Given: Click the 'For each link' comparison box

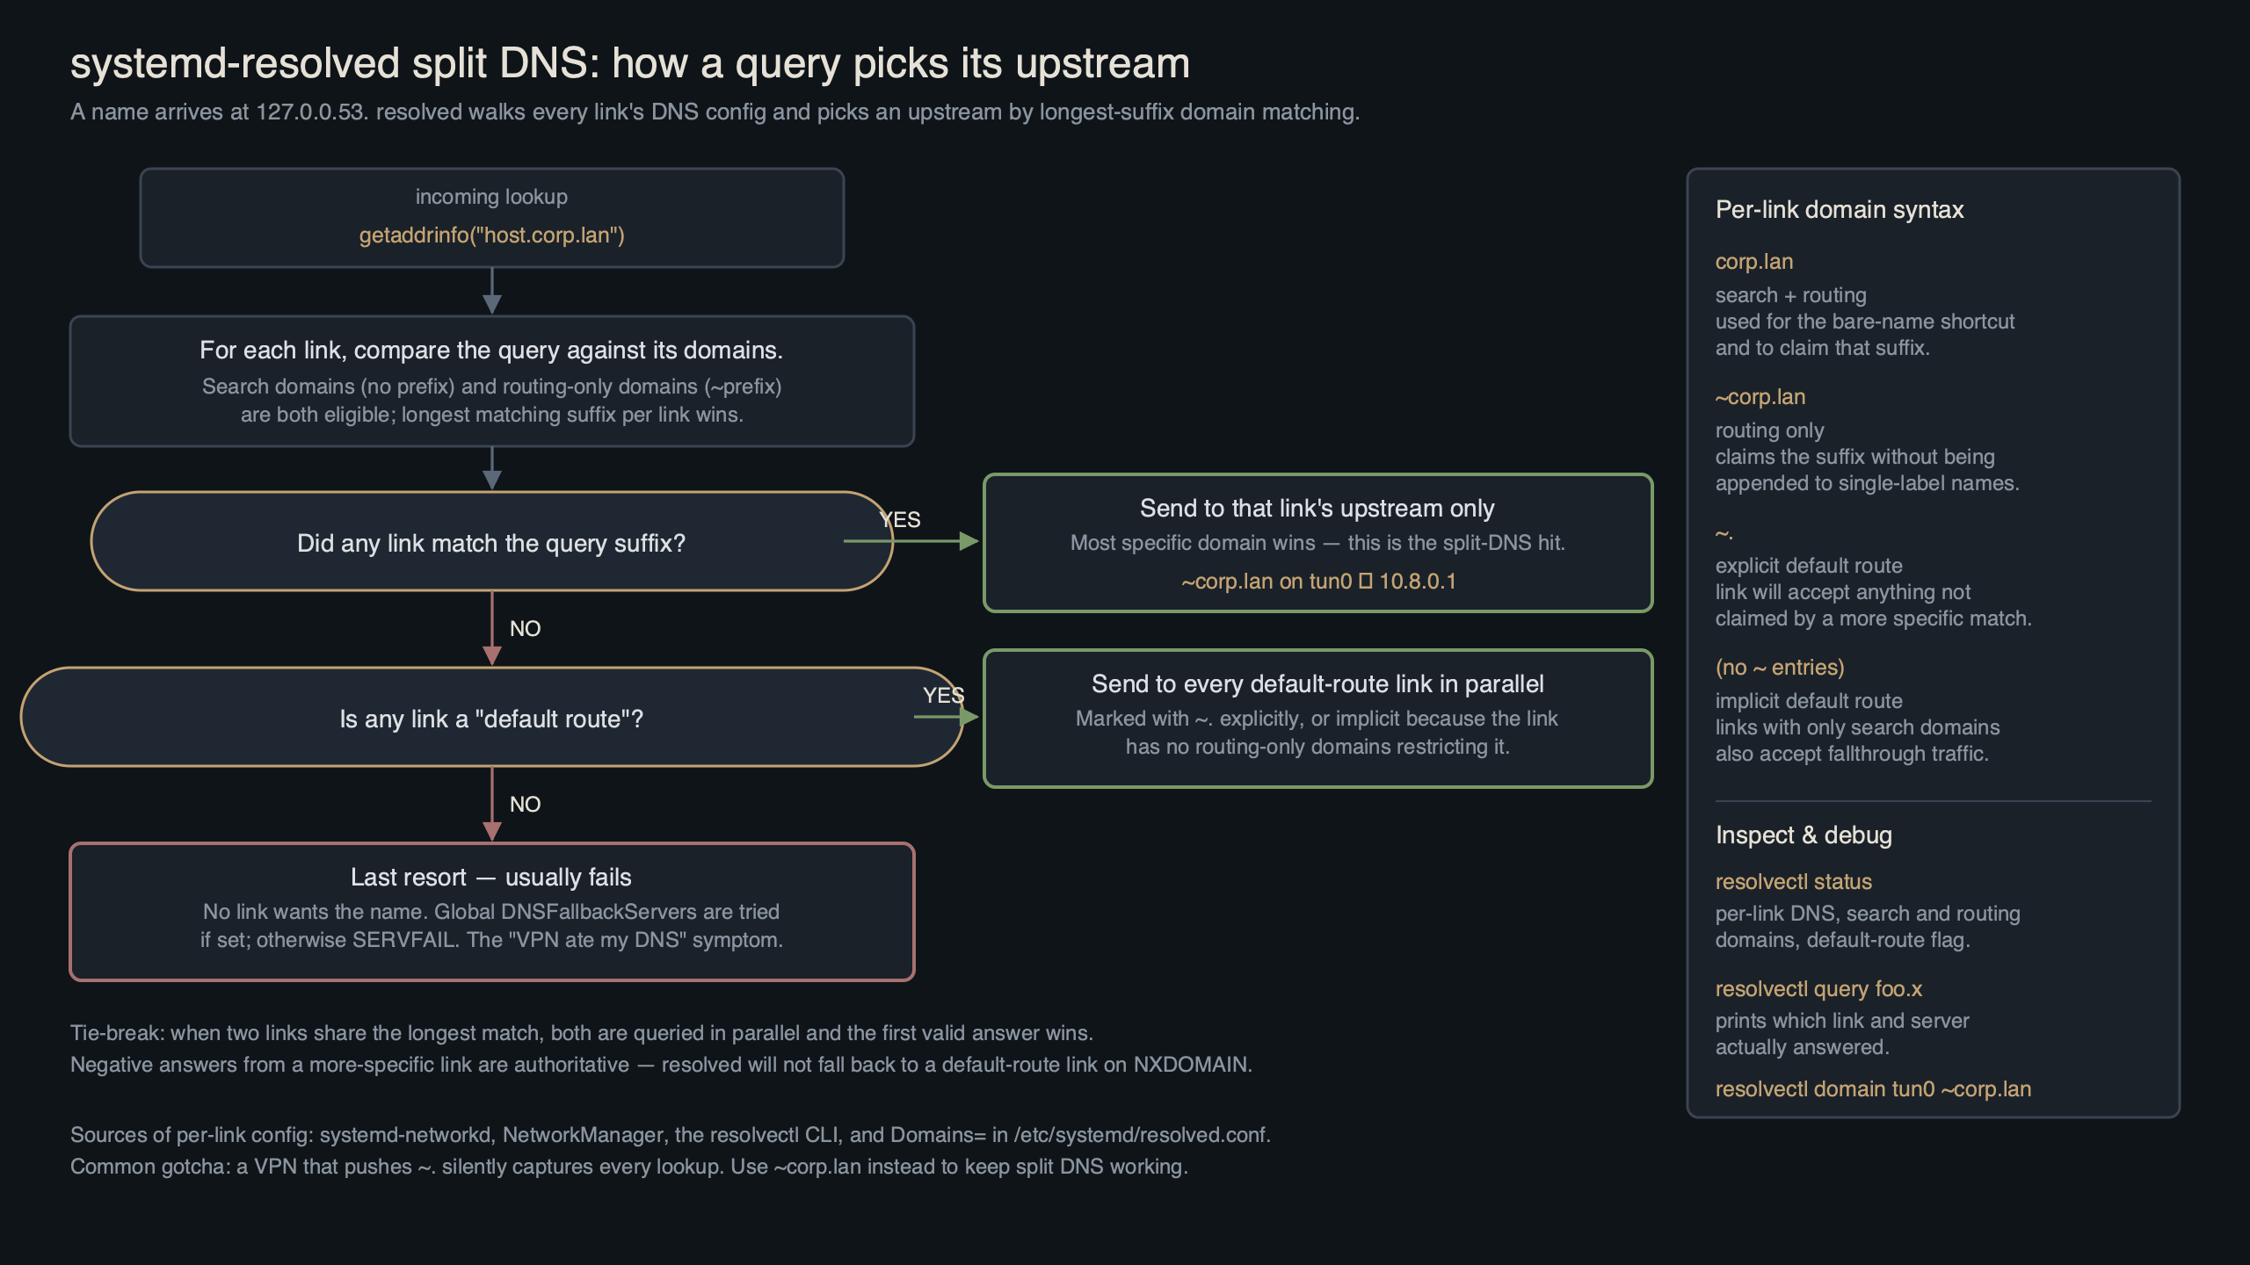Looking at the screenshot, I should coord(490,380).
